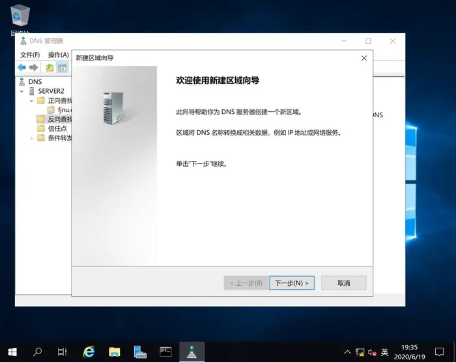This screenshot has height=362, width=456.
Task: Open Internet Explorer from the taskbar
Action: (x=89, y=352)
